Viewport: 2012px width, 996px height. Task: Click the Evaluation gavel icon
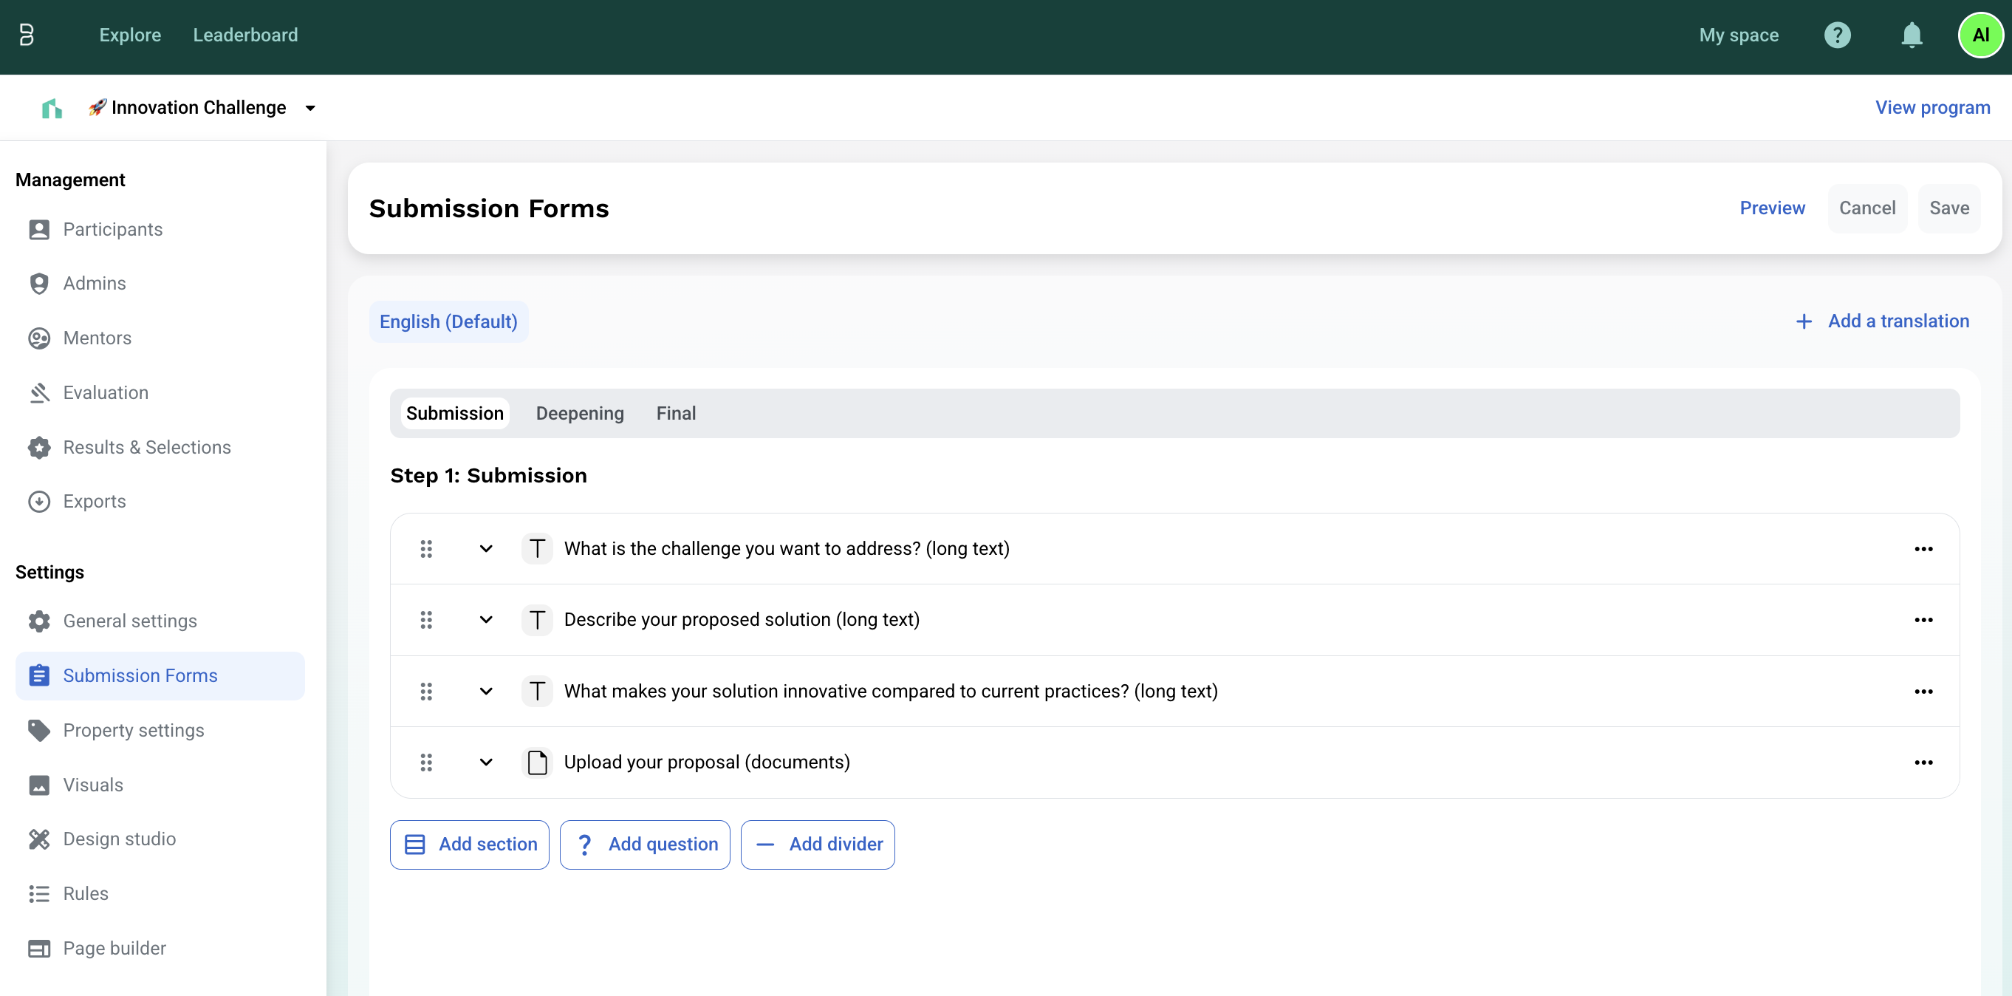pyautogui.click(x=39, y=393)
